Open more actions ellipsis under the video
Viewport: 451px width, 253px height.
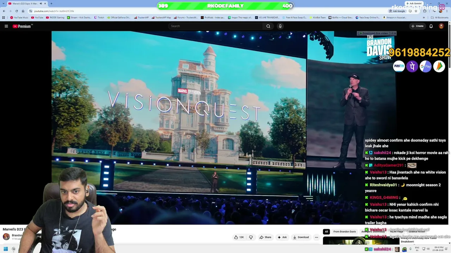click(316, 237)
